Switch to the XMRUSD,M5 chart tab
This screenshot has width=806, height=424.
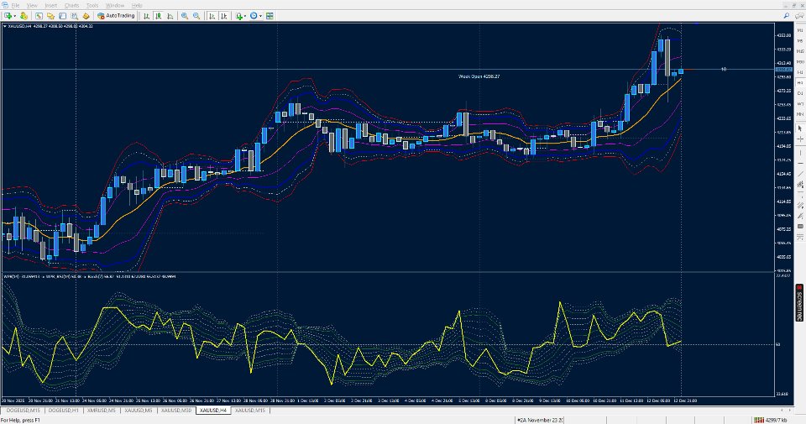click(x=102, y=411)
